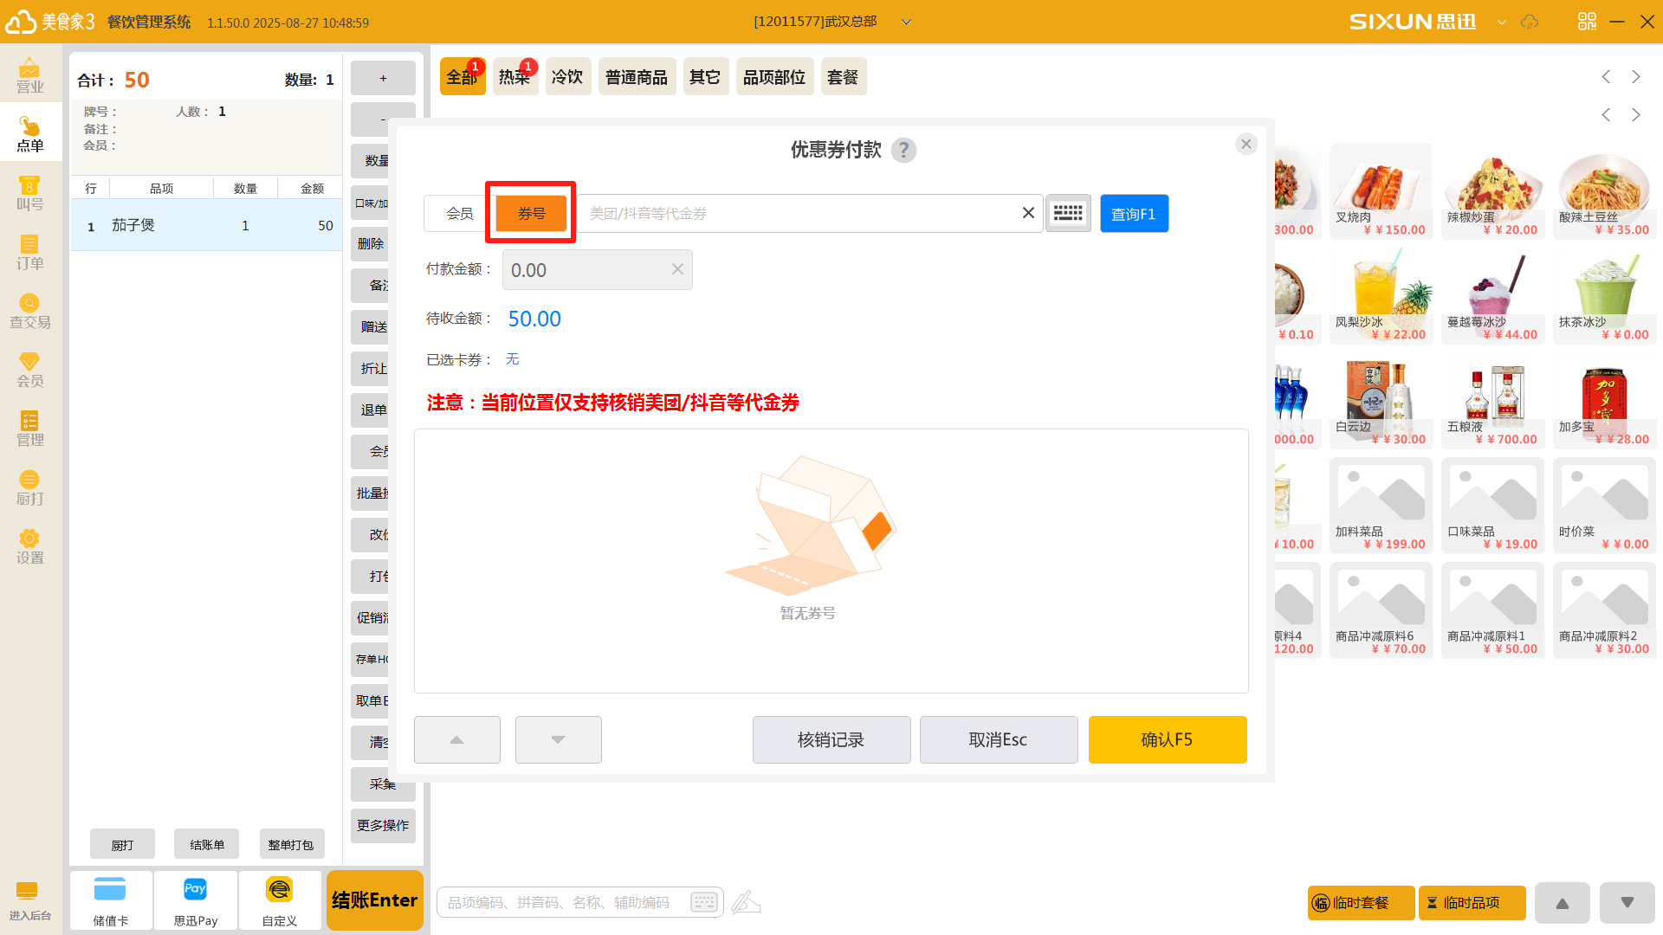Expand dropdown arrow beside SIXUN logo

pyautogui.click(x=1502, y=22)
